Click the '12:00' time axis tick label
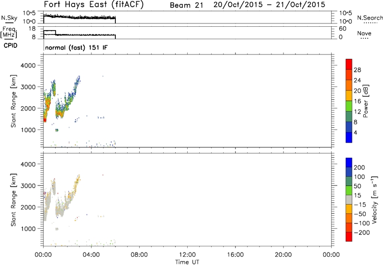This screenshot has height=265, width=383. [x=187, y=255]
